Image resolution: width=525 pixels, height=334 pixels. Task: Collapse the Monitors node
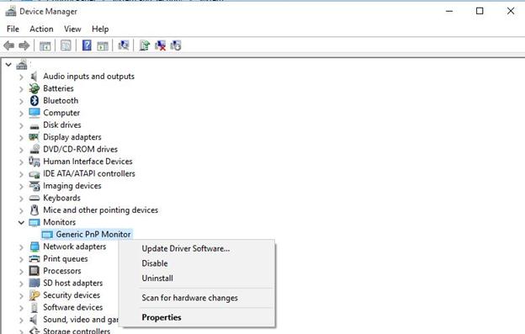coord(21,223)
